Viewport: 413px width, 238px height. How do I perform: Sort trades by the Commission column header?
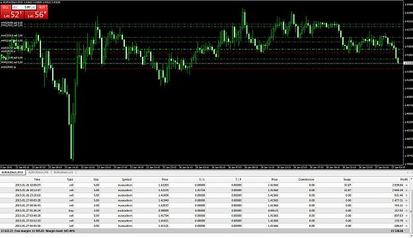click(x=307, y=179)
